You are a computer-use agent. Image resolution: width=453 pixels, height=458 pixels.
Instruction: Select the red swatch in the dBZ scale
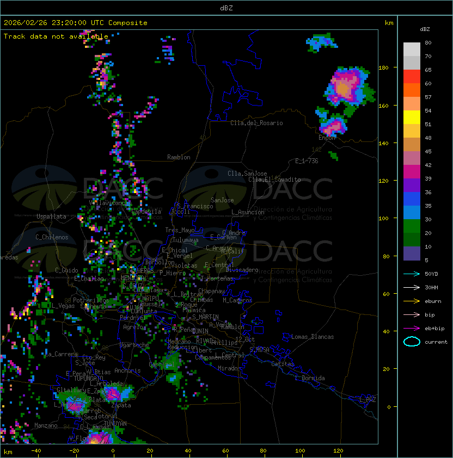click(412, 77)
